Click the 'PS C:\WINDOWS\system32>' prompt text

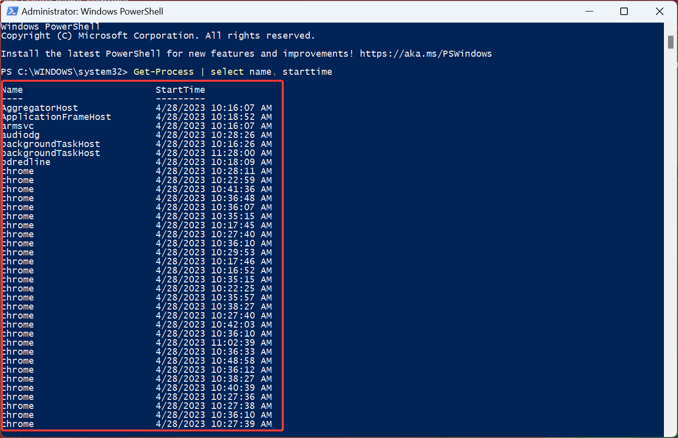point(65,72)
